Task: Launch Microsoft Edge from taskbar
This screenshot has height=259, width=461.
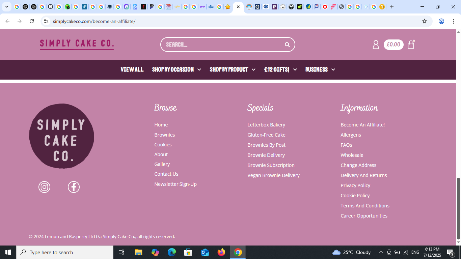Action: (x=172, y=252)
